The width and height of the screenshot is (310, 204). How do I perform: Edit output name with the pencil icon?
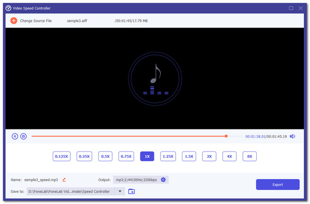point(64,180)
